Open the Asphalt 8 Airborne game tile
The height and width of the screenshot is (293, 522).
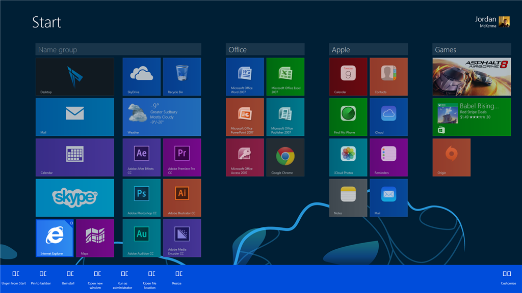[x=472, y=77]
